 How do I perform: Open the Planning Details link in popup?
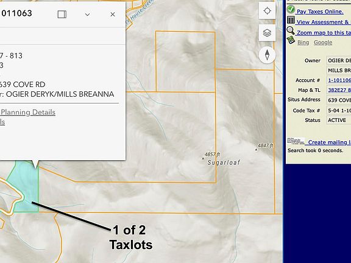[x=27, y=112]
